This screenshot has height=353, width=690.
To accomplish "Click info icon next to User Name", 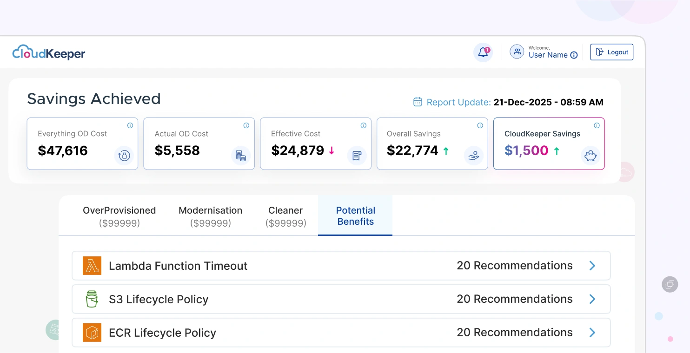I will pos(574,55).
